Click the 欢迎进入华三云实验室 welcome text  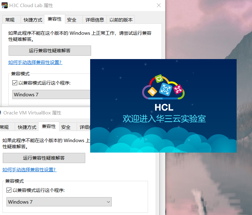[x=164, y=119]
